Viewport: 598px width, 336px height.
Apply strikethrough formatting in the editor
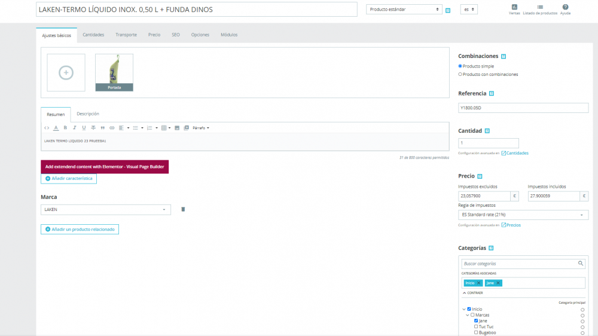pos(93,128)
